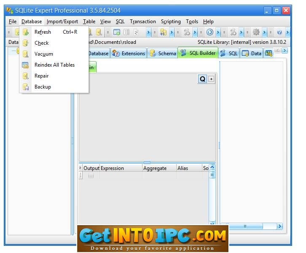Click the script icon left of the blue play button

pos(187,32)
